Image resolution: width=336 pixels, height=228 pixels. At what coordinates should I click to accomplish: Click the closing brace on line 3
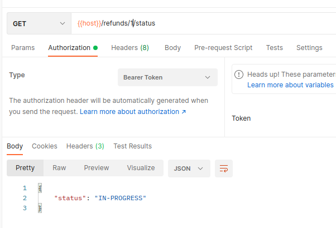tap(40, 208)
